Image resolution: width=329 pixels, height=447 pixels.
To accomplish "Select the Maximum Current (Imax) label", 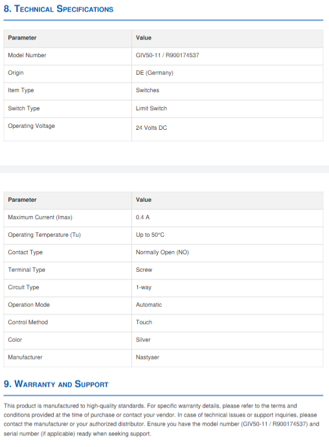I will (40, 217).
